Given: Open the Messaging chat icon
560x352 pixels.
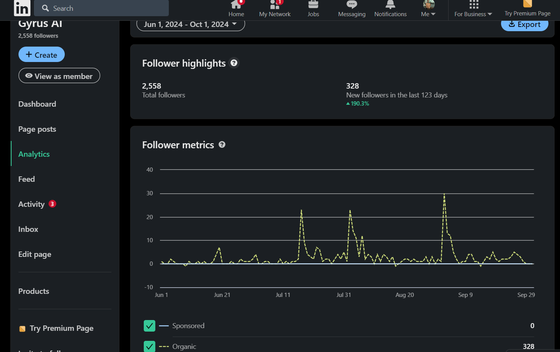Looking at the screenshot, I should 351,5.
